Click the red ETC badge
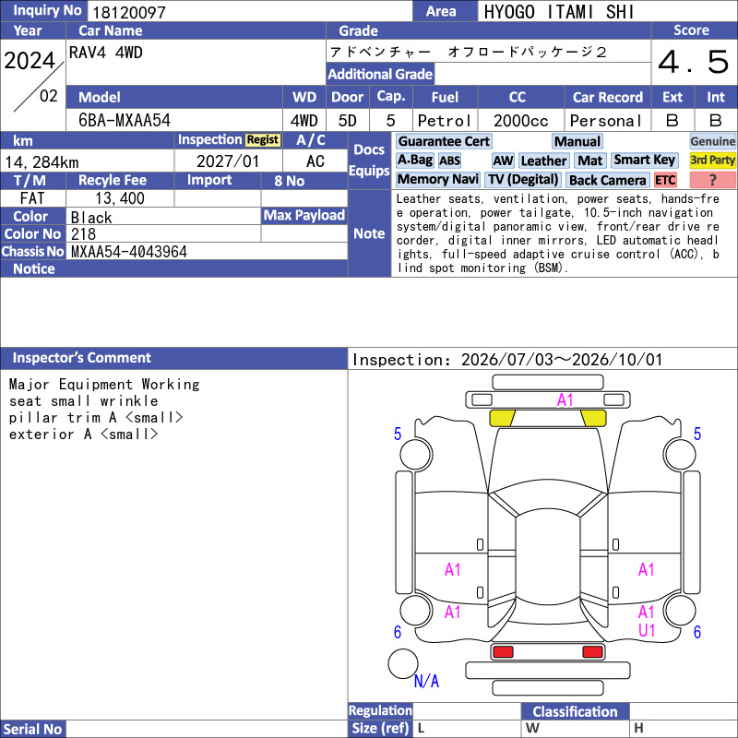 pyautogui.click(x=665, y=180)
